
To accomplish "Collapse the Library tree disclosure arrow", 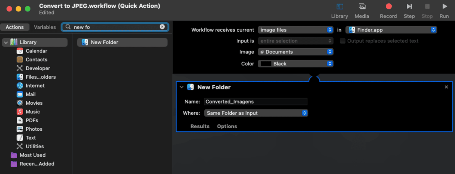I will [x=6, y=42].
